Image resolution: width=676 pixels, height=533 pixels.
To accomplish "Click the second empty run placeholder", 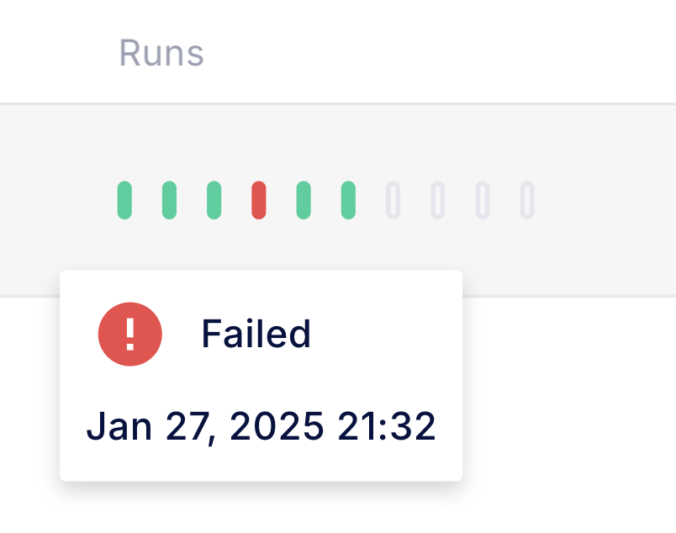I will click(437, 200).
